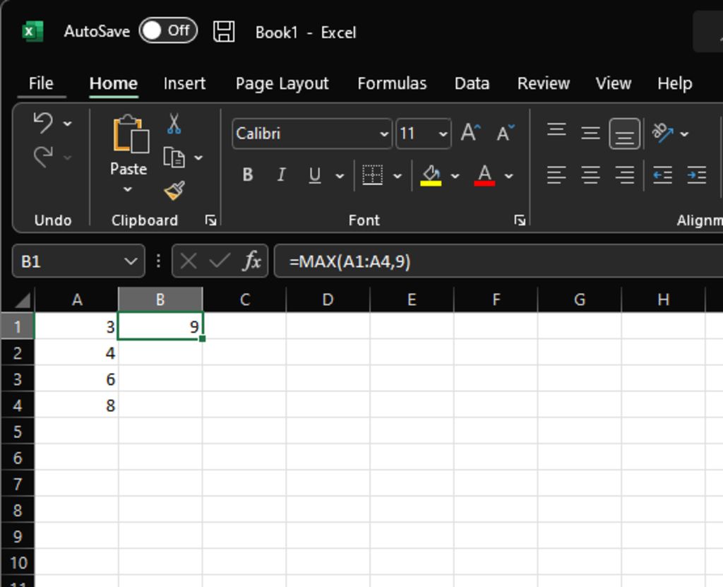
Task: Select cell A1 containing 3
Action: 76,327
